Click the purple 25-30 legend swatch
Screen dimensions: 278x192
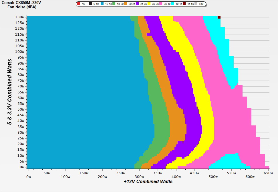(x=137, y=4)
